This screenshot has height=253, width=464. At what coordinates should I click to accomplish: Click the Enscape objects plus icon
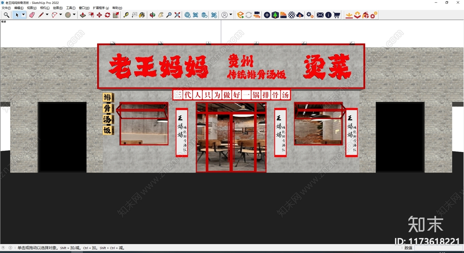[x=267, y=15]
